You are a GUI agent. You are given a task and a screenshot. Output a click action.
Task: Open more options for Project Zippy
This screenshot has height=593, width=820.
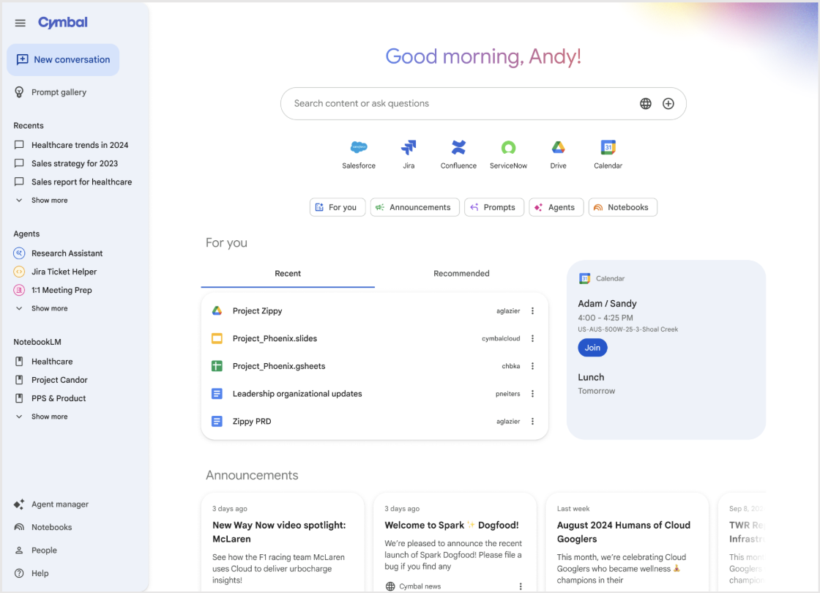(532, 310)
